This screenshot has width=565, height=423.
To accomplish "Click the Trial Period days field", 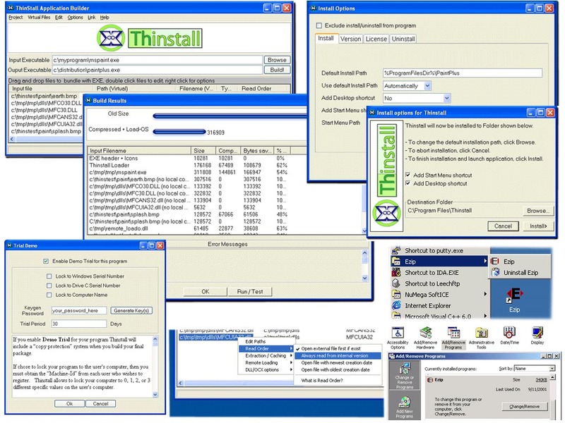I will 79,324.
